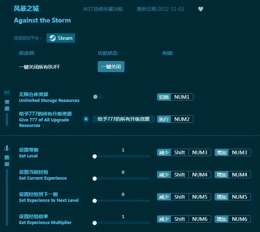
Task: Click the Shift NUM3 decrease hotkey for Set Level
Action: [x=191, y=153]
